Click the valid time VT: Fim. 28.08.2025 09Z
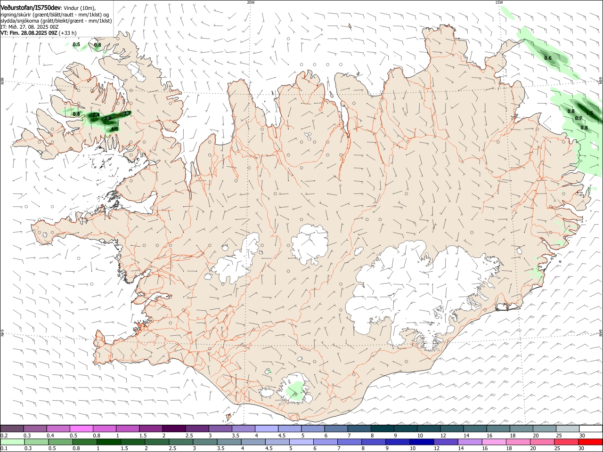The height and width of the screenshot is (452, 603). (29, 33)
